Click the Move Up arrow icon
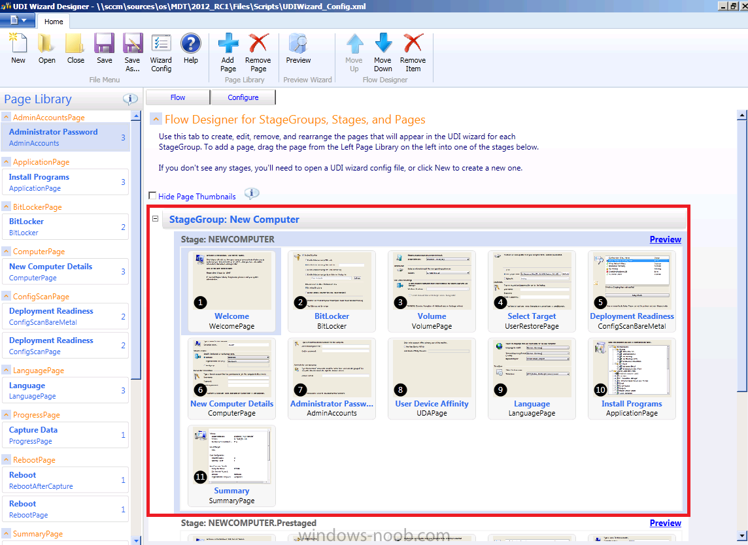 pyautogui.click(x=354, y=43)
